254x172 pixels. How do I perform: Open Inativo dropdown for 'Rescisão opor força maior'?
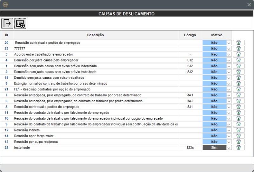coord(229,136)
